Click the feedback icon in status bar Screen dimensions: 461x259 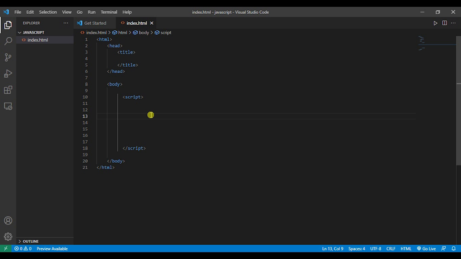tap(444, 249)
